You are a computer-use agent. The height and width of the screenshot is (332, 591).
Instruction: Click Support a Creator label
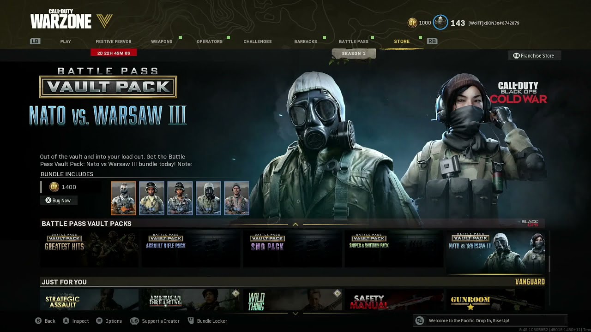(x=161, y=321)
